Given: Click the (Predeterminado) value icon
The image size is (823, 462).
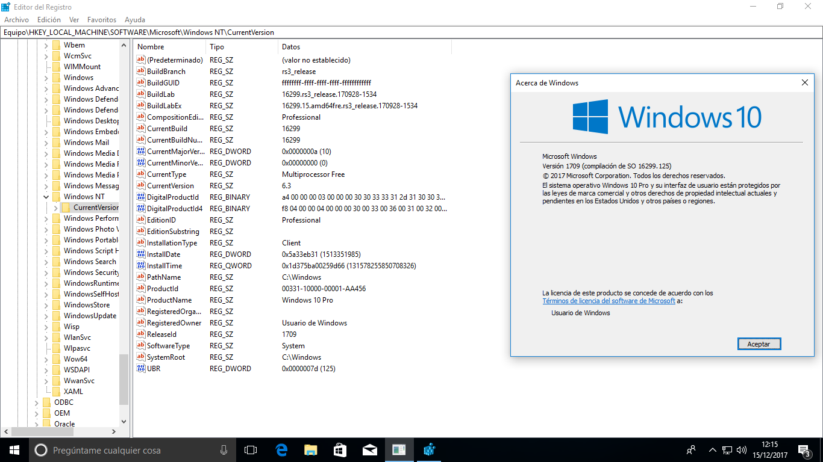Looking at the screenshot, I should [x=141, y=60].
